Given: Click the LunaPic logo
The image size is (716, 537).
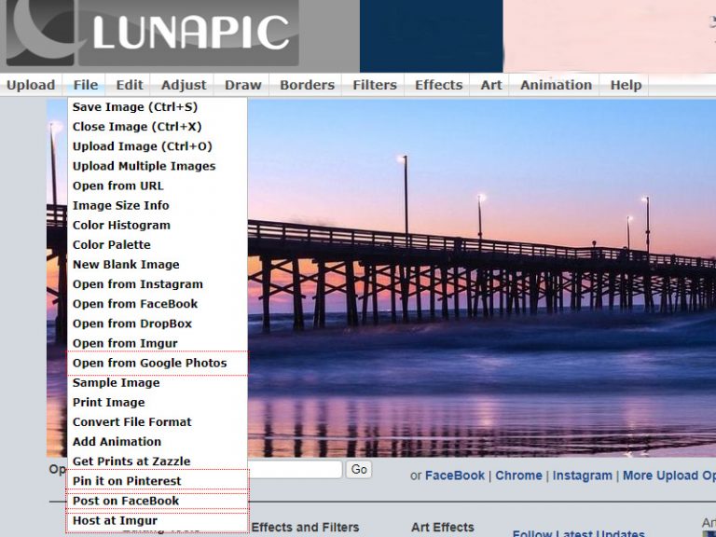Looking at the screenshot, I should pos(151,33).
